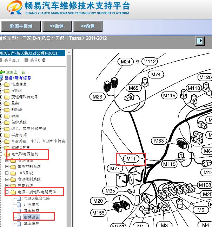Select the 东风日产-新天籁J32(公爵)-2011 header
The image size is (212, 227).
(32, 53)
